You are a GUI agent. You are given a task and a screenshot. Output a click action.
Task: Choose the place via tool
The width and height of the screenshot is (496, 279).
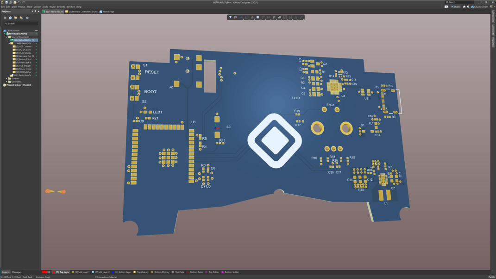point(274,18)
